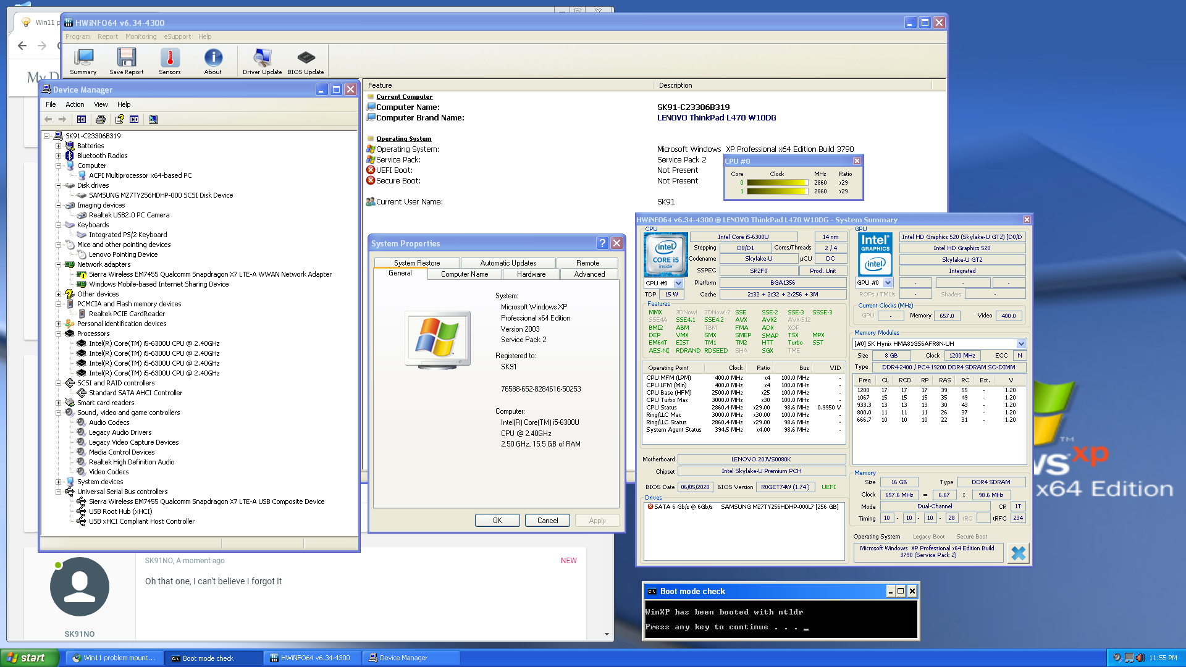Viewport: 1186px width, 667px height.
Task: Click the Windows XP logo in System Properties
Action: coord(438,339)
